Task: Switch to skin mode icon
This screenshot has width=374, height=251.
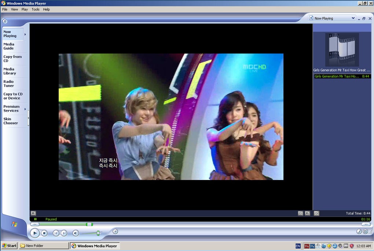Action: (x=366, y=232)
